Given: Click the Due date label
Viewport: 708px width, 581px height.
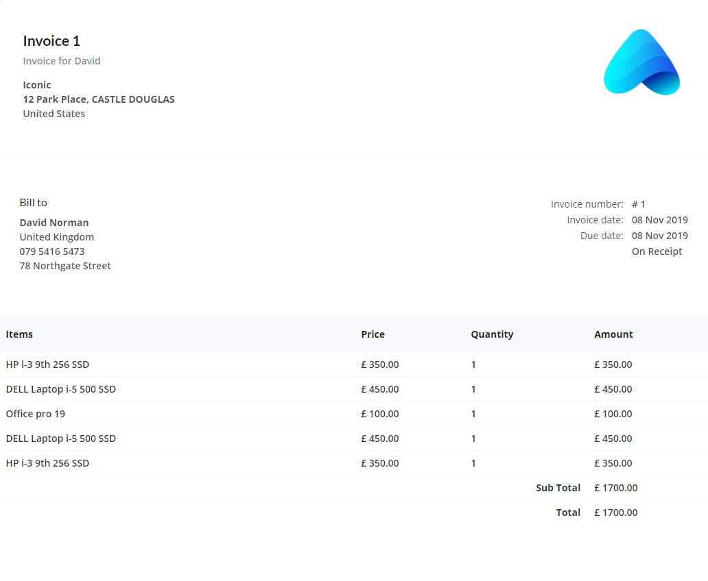Looking at the screenshot, I should tap(602, 236).
